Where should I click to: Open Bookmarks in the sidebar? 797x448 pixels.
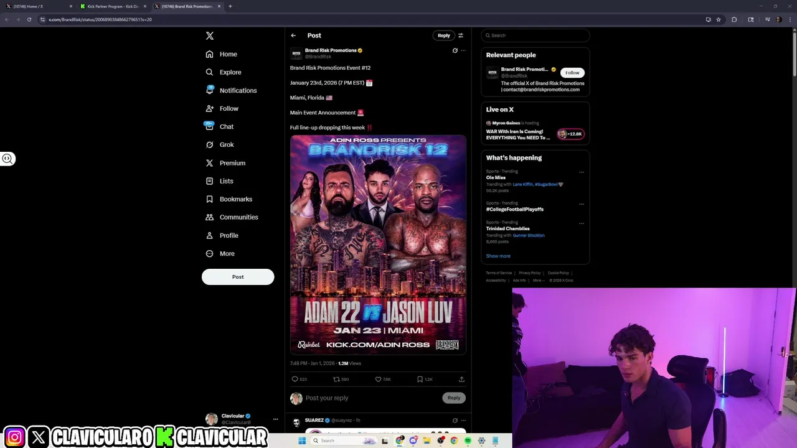[x=229, y=199]
